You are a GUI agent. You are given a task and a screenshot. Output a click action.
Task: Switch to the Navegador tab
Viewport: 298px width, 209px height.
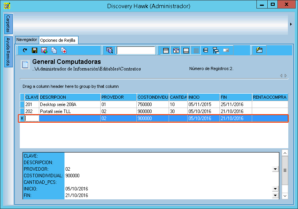click(26, 40)
